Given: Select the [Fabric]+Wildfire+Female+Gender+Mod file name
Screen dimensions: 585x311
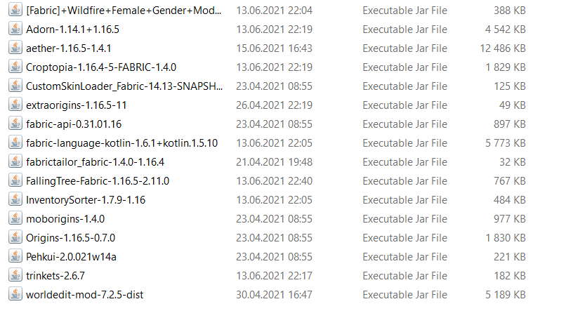Looking at the screenshot, I should [124, 11].
